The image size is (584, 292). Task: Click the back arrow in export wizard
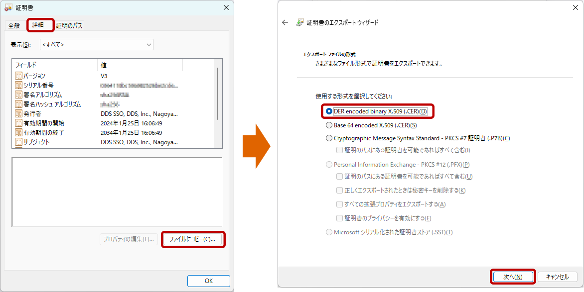(x=285, y=23)
